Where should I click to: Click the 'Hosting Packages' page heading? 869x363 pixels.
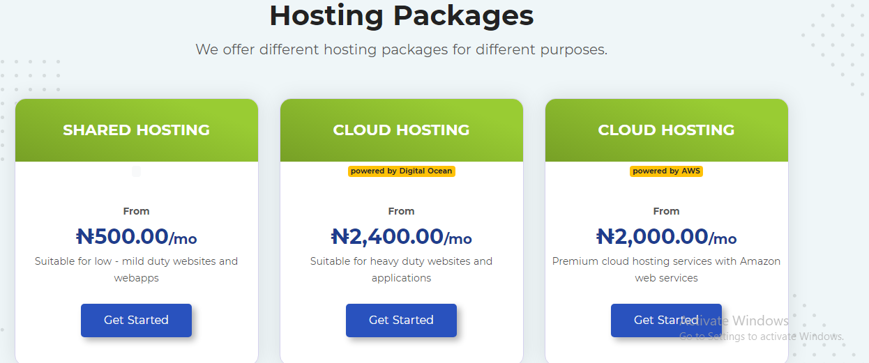(401, 15)
